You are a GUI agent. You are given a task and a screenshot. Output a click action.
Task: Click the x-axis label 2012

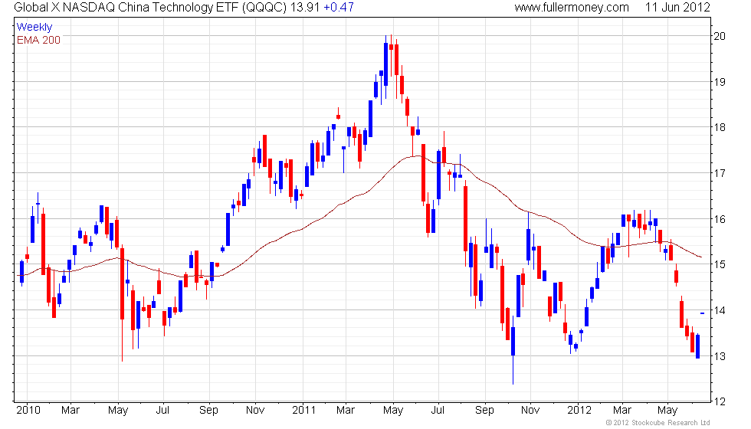579,411
